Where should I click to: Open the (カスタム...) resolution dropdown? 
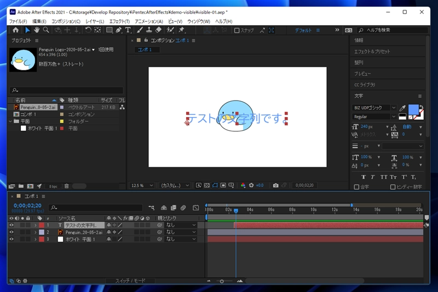175,185
